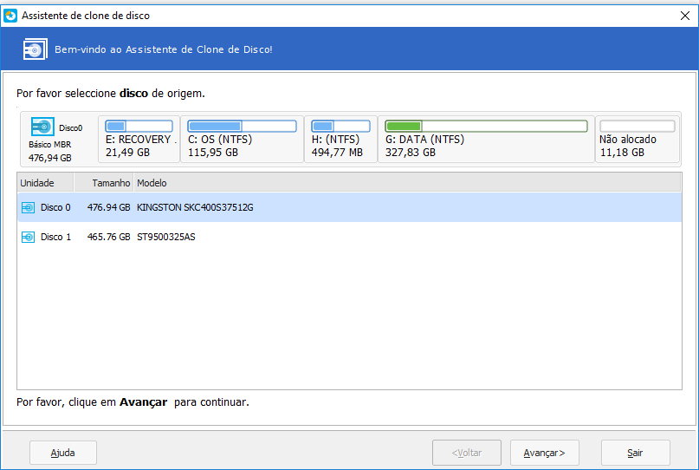699x470 pixels.
Task: Select Disco 1 as source disk
Action: pos(350,237)
